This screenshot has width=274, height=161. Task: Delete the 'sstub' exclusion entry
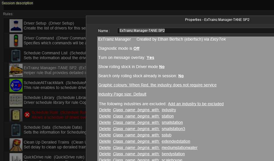tap(105, 135)
